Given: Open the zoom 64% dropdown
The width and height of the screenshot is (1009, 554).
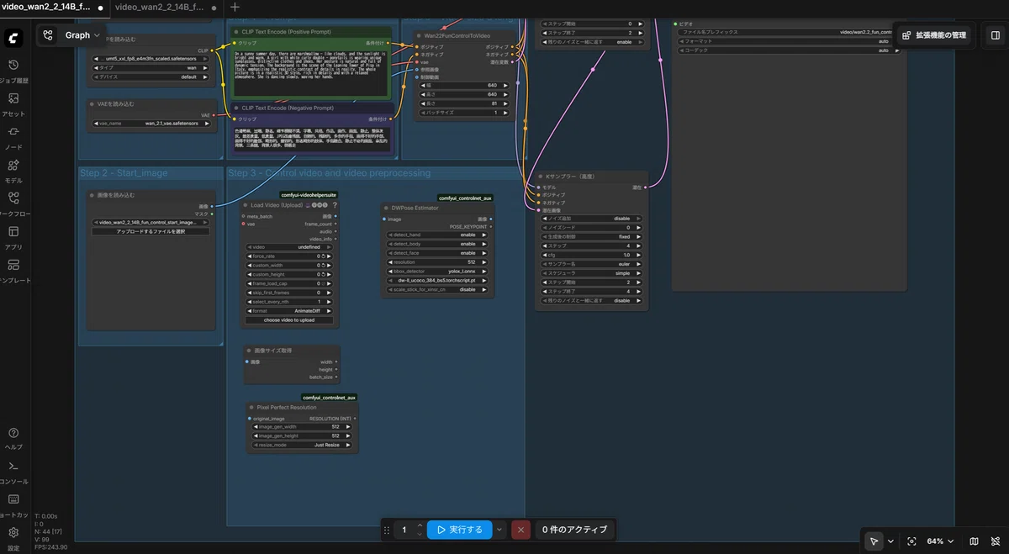Looking at the screenshot, I should click(941, 541).
